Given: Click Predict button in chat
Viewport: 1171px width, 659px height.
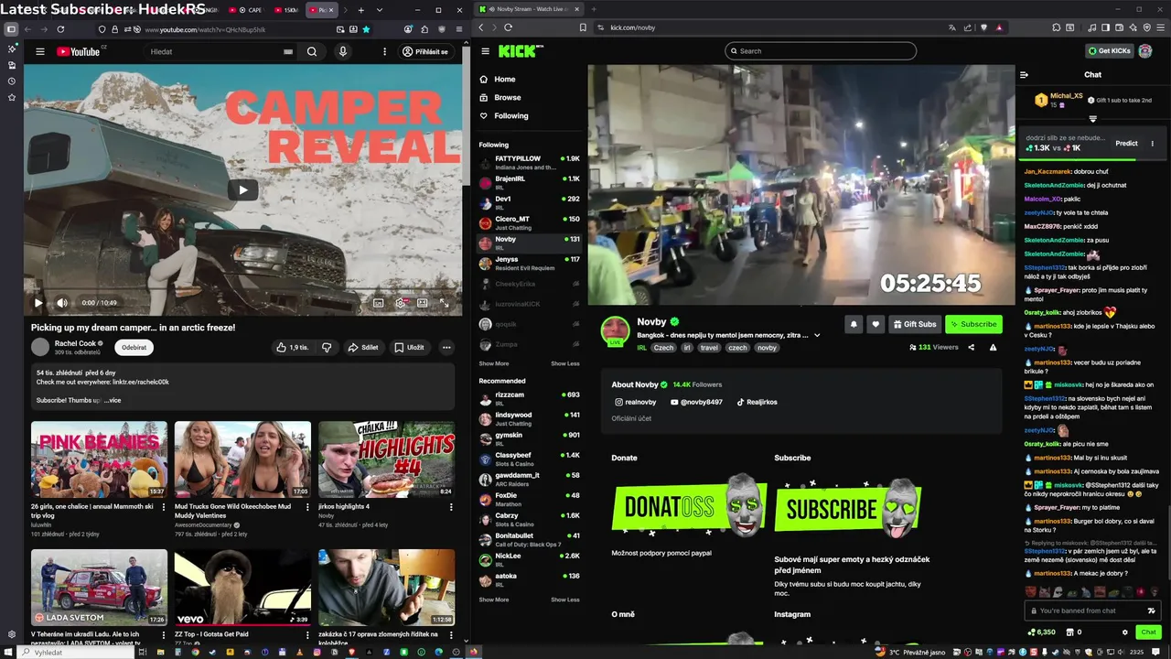Looking at the screenshot, I should coord(1126,144).
